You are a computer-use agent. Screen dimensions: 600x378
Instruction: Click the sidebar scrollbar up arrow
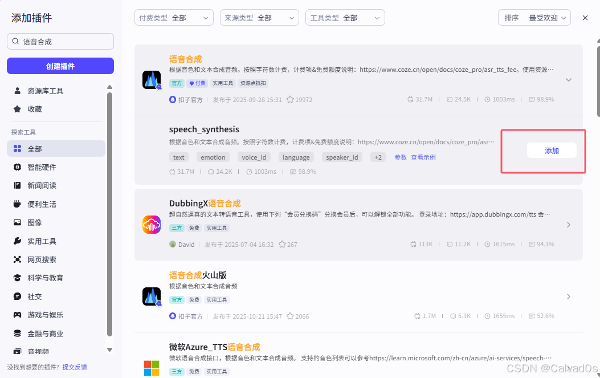pos(110,87)
